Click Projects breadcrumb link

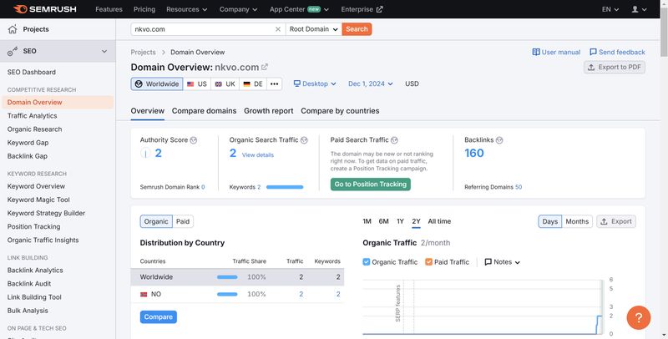pos(143,52)
